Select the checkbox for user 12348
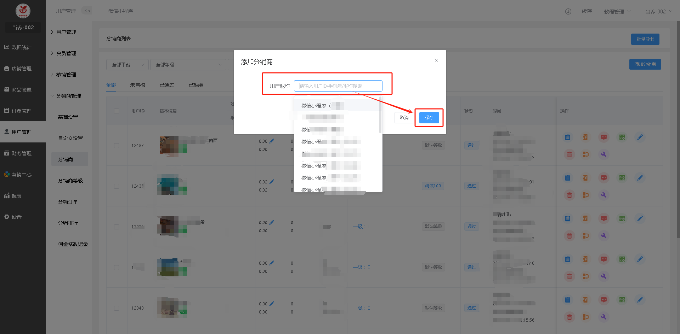 (117, 308)
